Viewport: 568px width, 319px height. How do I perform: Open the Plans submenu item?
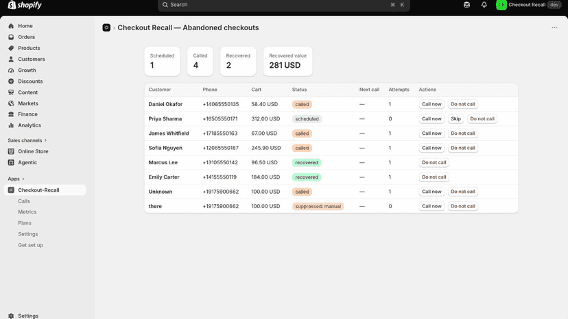[25, 223]
